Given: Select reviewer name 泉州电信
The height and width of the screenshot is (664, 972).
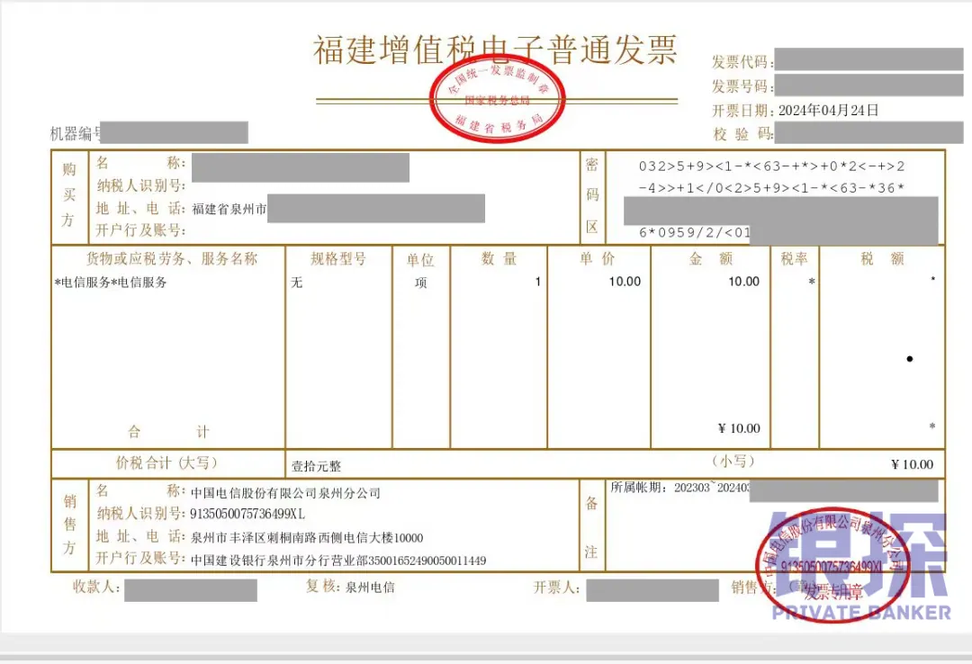Looking at the screenshot, I should (x=370, y=588).
